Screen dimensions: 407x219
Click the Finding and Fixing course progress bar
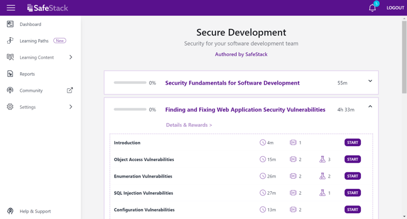click(x=130, y=109)
